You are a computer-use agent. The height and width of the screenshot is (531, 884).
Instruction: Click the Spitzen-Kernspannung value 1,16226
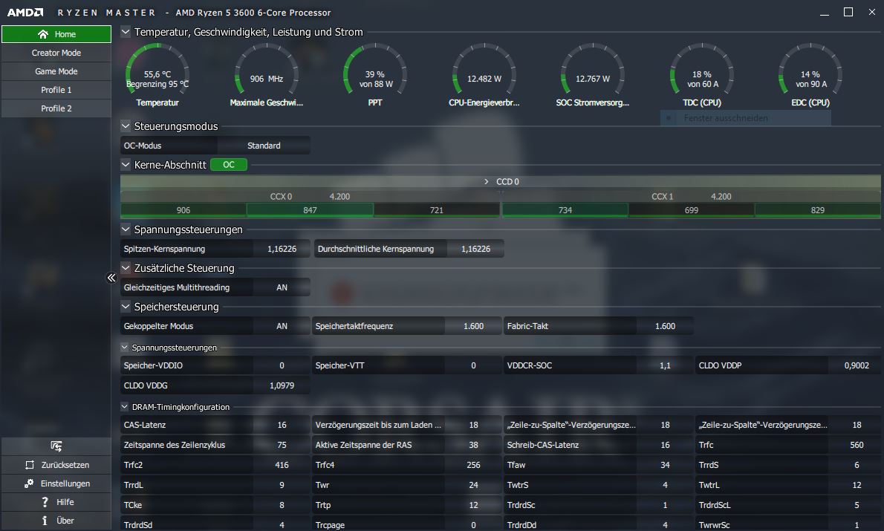282,249
